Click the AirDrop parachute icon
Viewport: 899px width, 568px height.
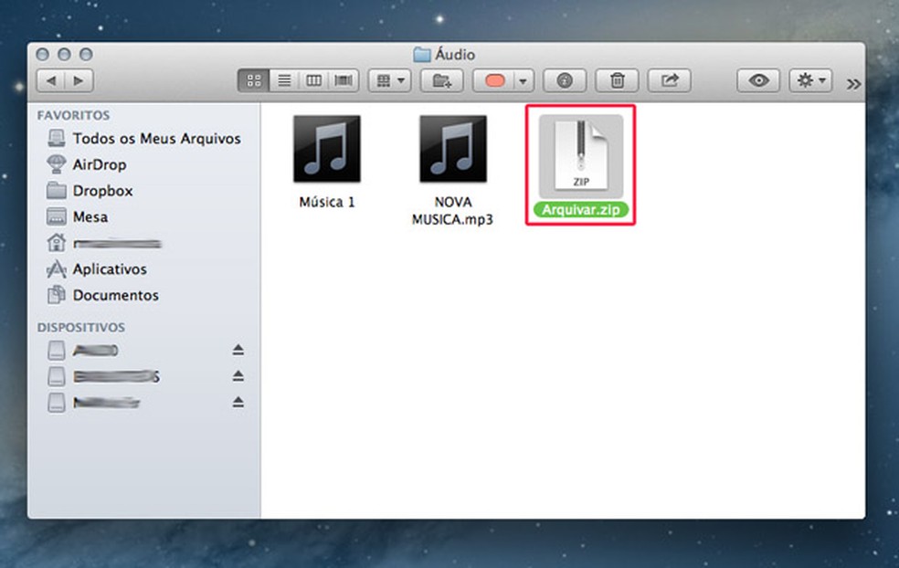click(57, 164)
